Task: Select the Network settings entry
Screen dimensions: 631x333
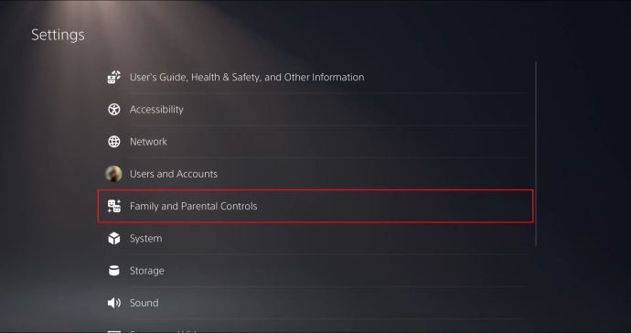Action: click(315, 141)
